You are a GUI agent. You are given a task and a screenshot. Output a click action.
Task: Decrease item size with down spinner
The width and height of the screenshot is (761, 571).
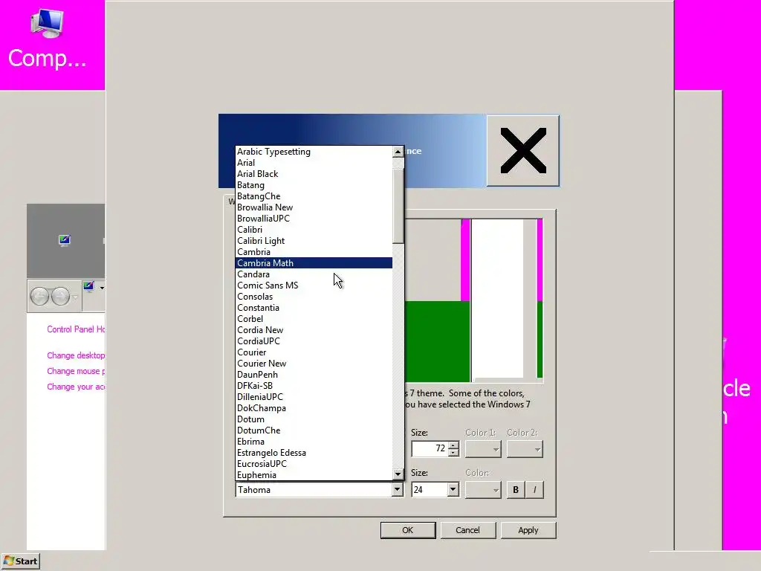[453, 453]
